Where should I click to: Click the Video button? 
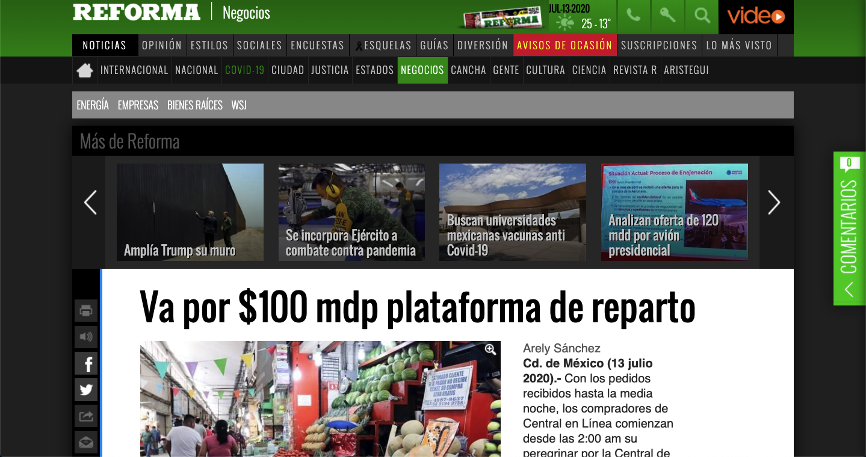click(755, 16)
